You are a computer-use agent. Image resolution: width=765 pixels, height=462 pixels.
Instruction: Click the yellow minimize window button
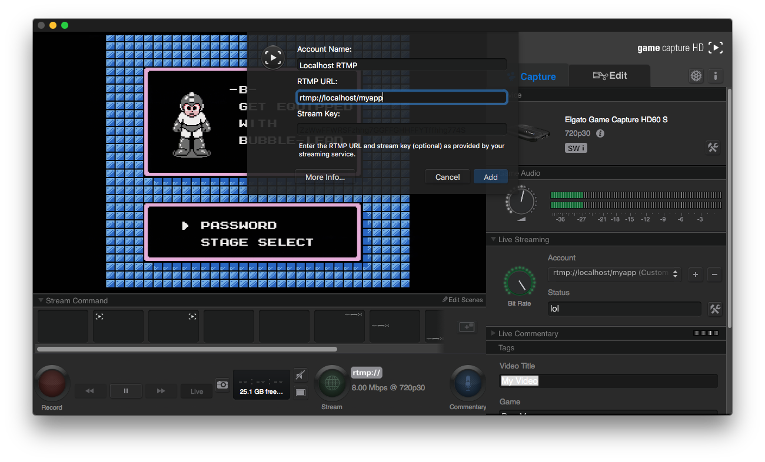click(53, 25)
